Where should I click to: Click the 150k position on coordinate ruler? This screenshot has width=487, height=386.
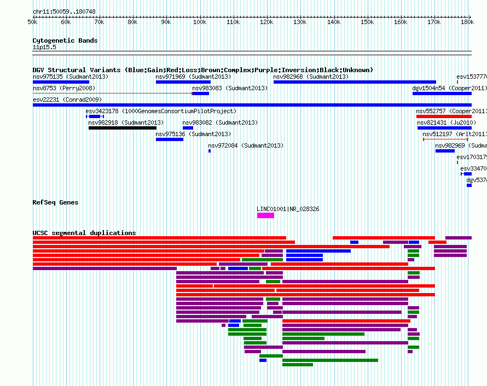367,22
